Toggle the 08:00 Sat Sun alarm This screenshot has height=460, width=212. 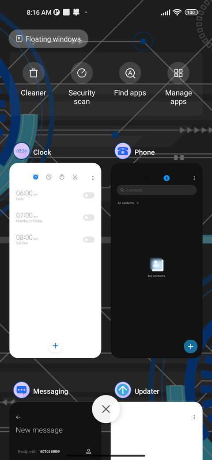[89, 240]
